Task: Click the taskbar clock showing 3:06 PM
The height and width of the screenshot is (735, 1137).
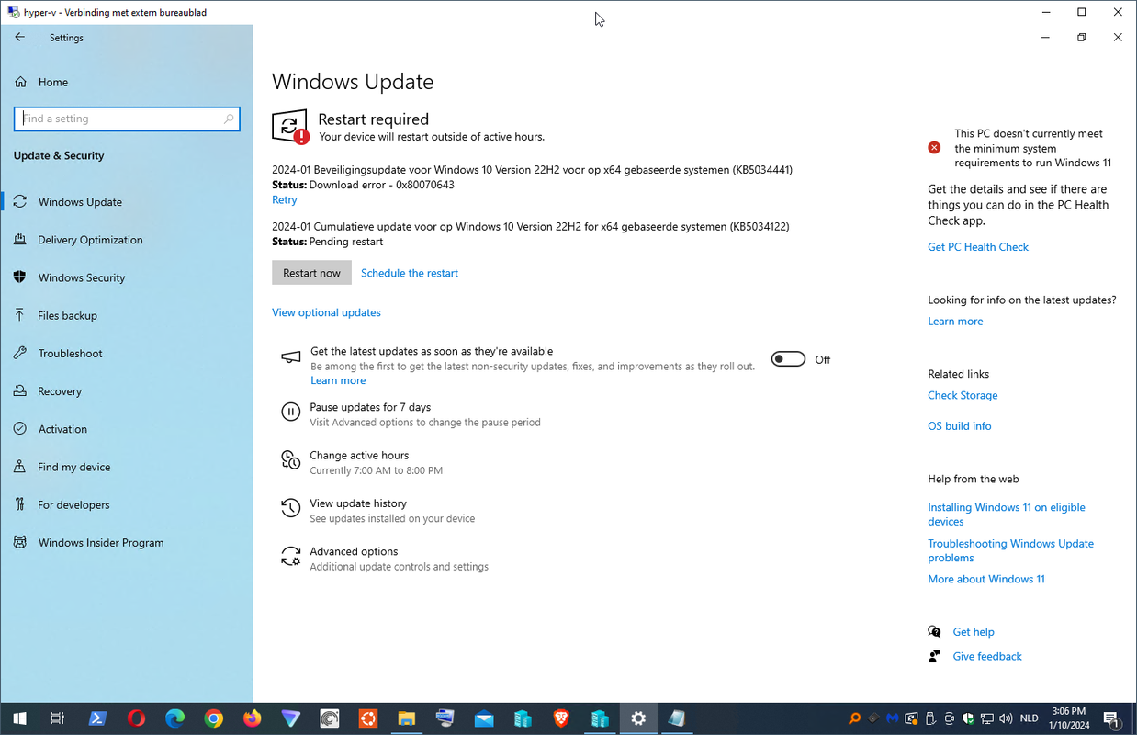Action: [1069, 718]
